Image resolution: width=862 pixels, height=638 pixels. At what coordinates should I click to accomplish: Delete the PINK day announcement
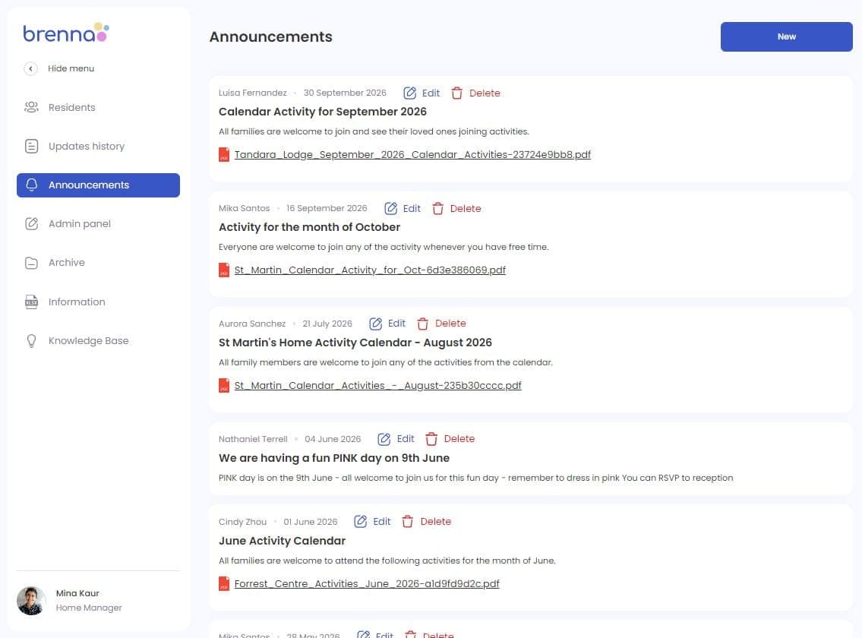click(450, 439)
